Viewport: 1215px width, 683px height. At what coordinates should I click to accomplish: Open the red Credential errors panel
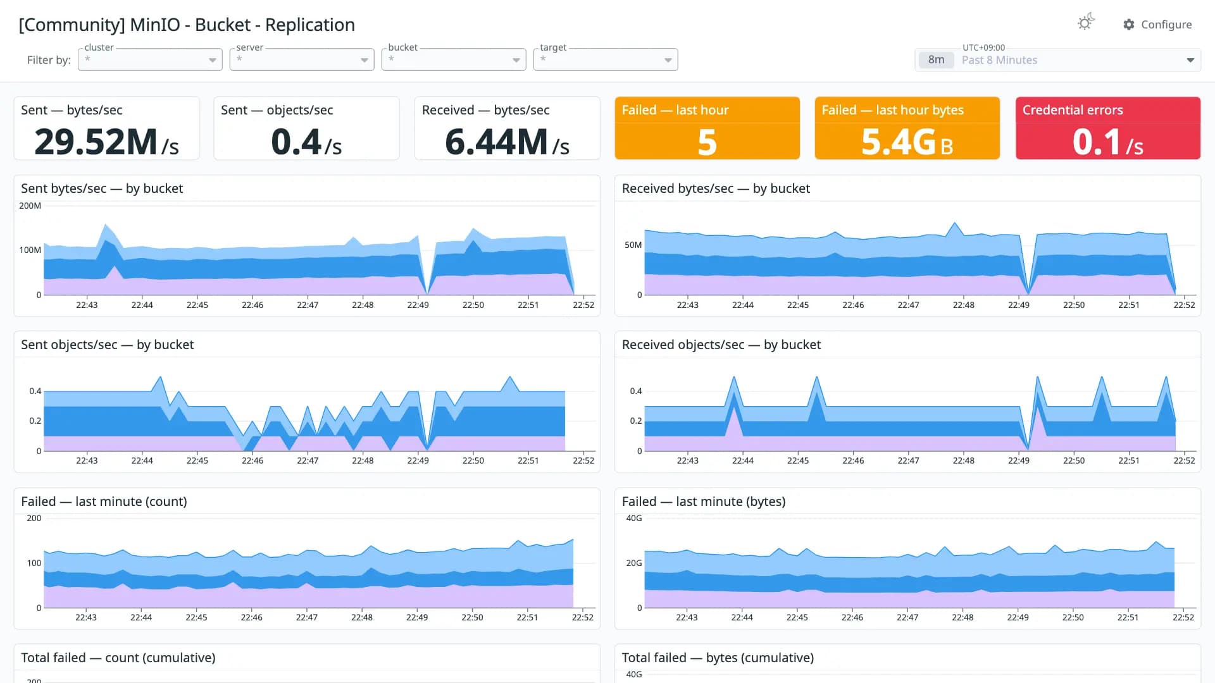tap(1108, 128)
